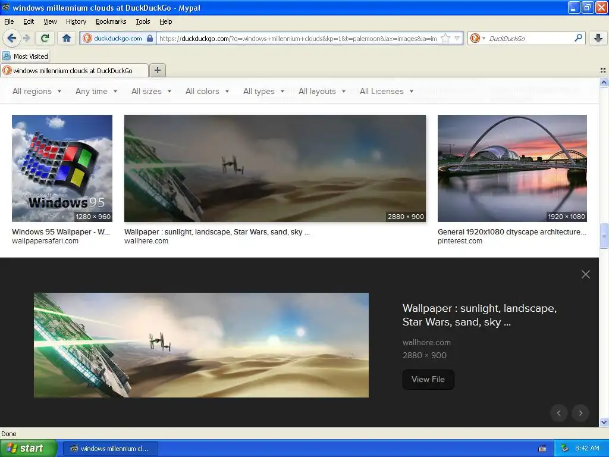The width and height of the screenshot is (609, 457).
Task: Click the Windows 95 Wallpaper title link
Action: click(61, 232)
